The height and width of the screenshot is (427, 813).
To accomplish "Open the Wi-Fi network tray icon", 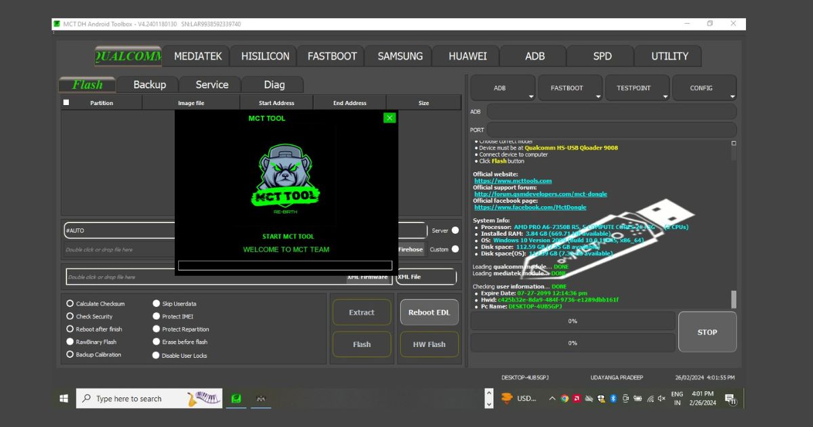I will coord(650,399).
